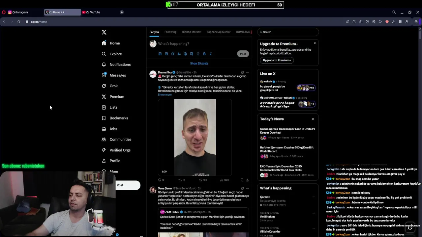Open the X logo home link

104,32
